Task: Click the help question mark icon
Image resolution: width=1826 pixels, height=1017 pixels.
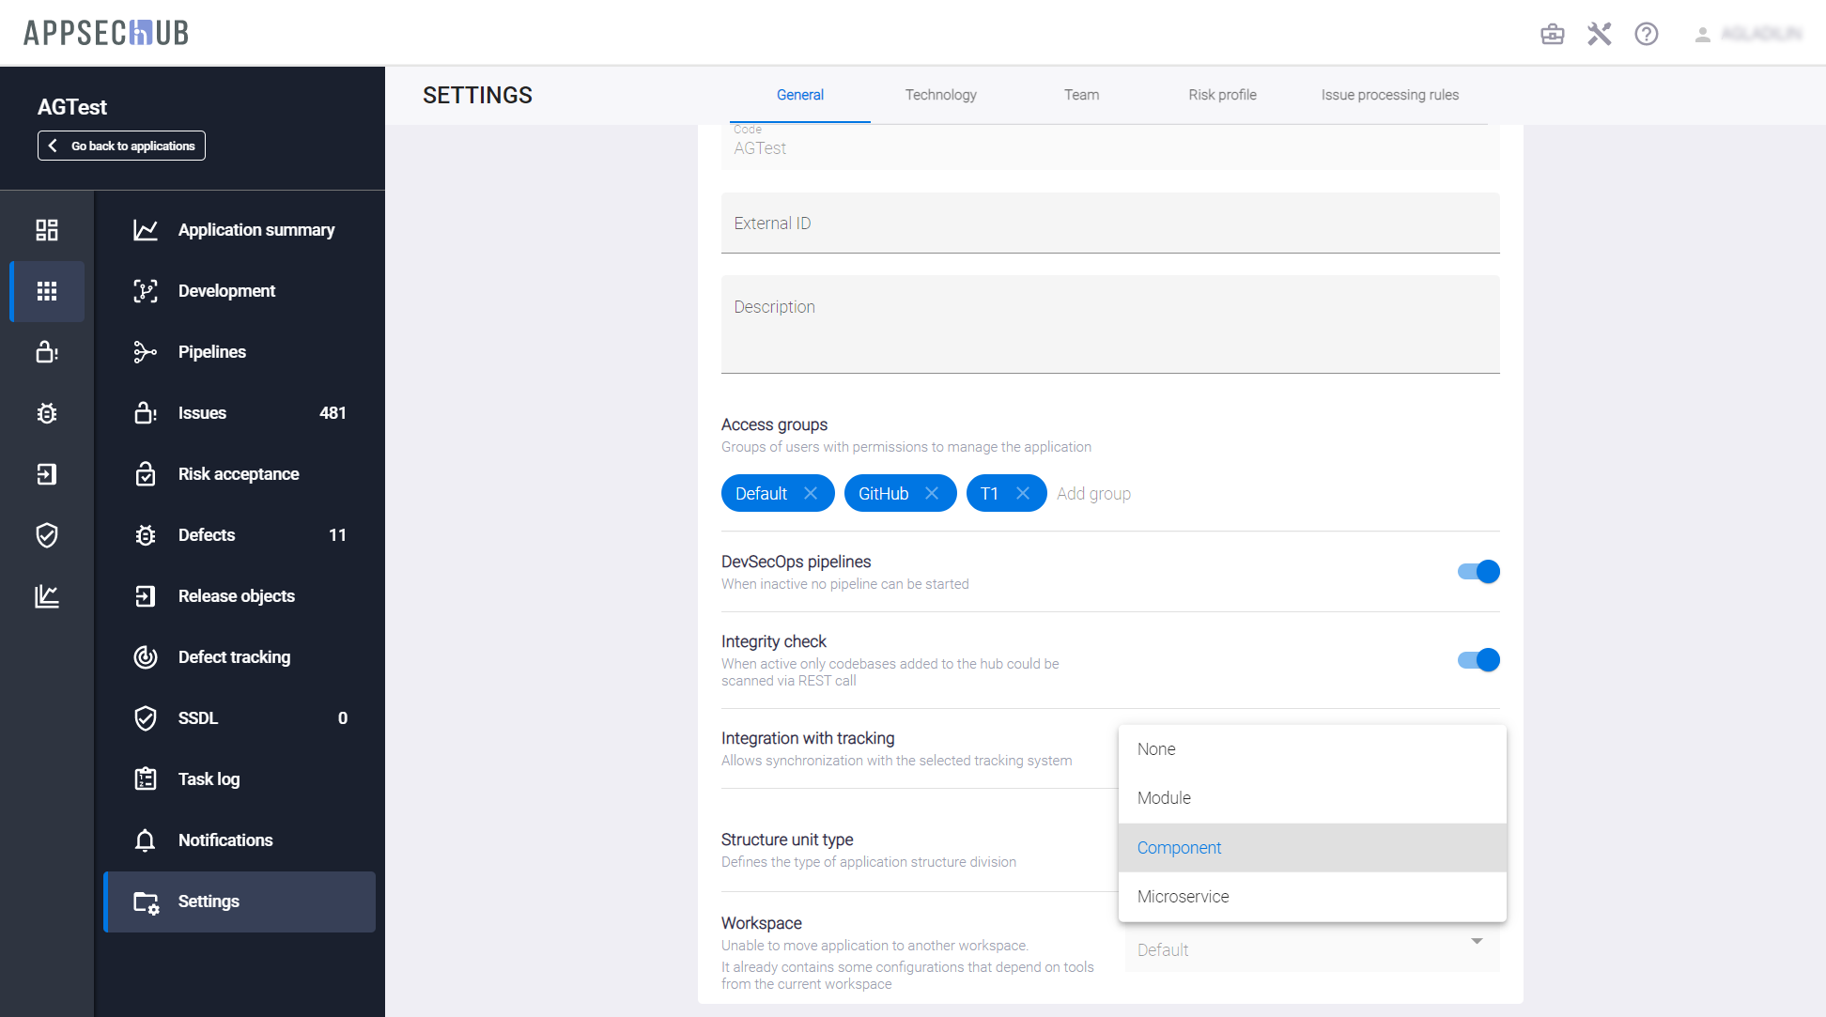Action: click(1646, 35)
